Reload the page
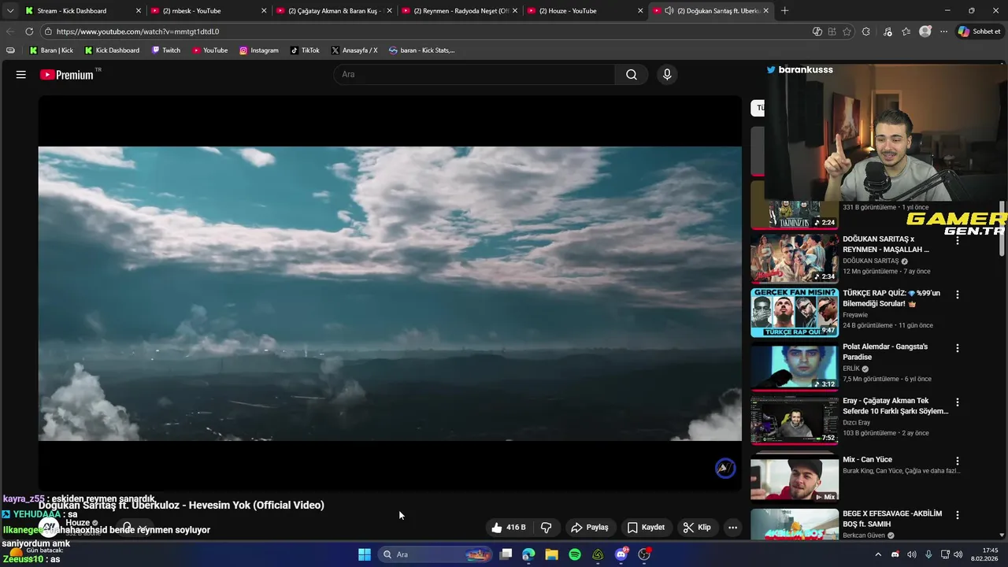The image size is (1008, 567). (x=29, y=31)
